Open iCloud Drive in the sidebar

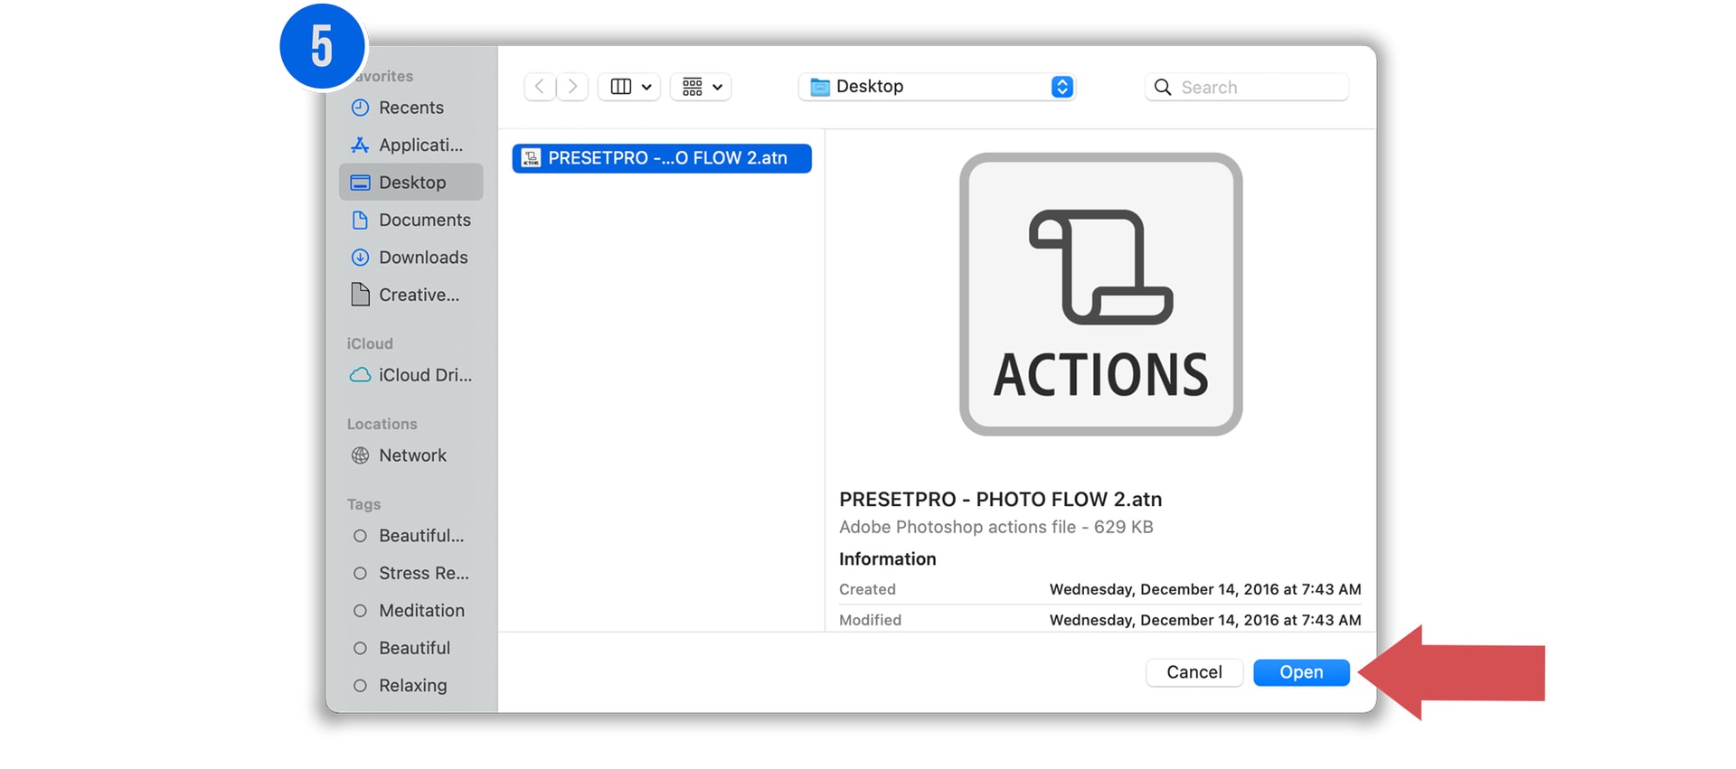pos(411,375)
